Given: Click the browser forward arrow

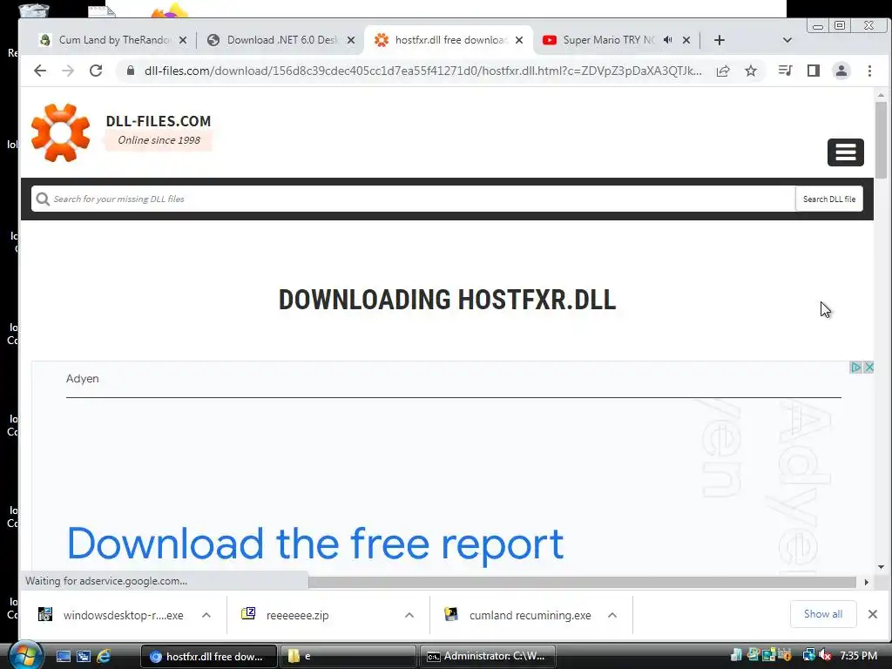Looking at the screenshot, I should (x=68, y=71).
